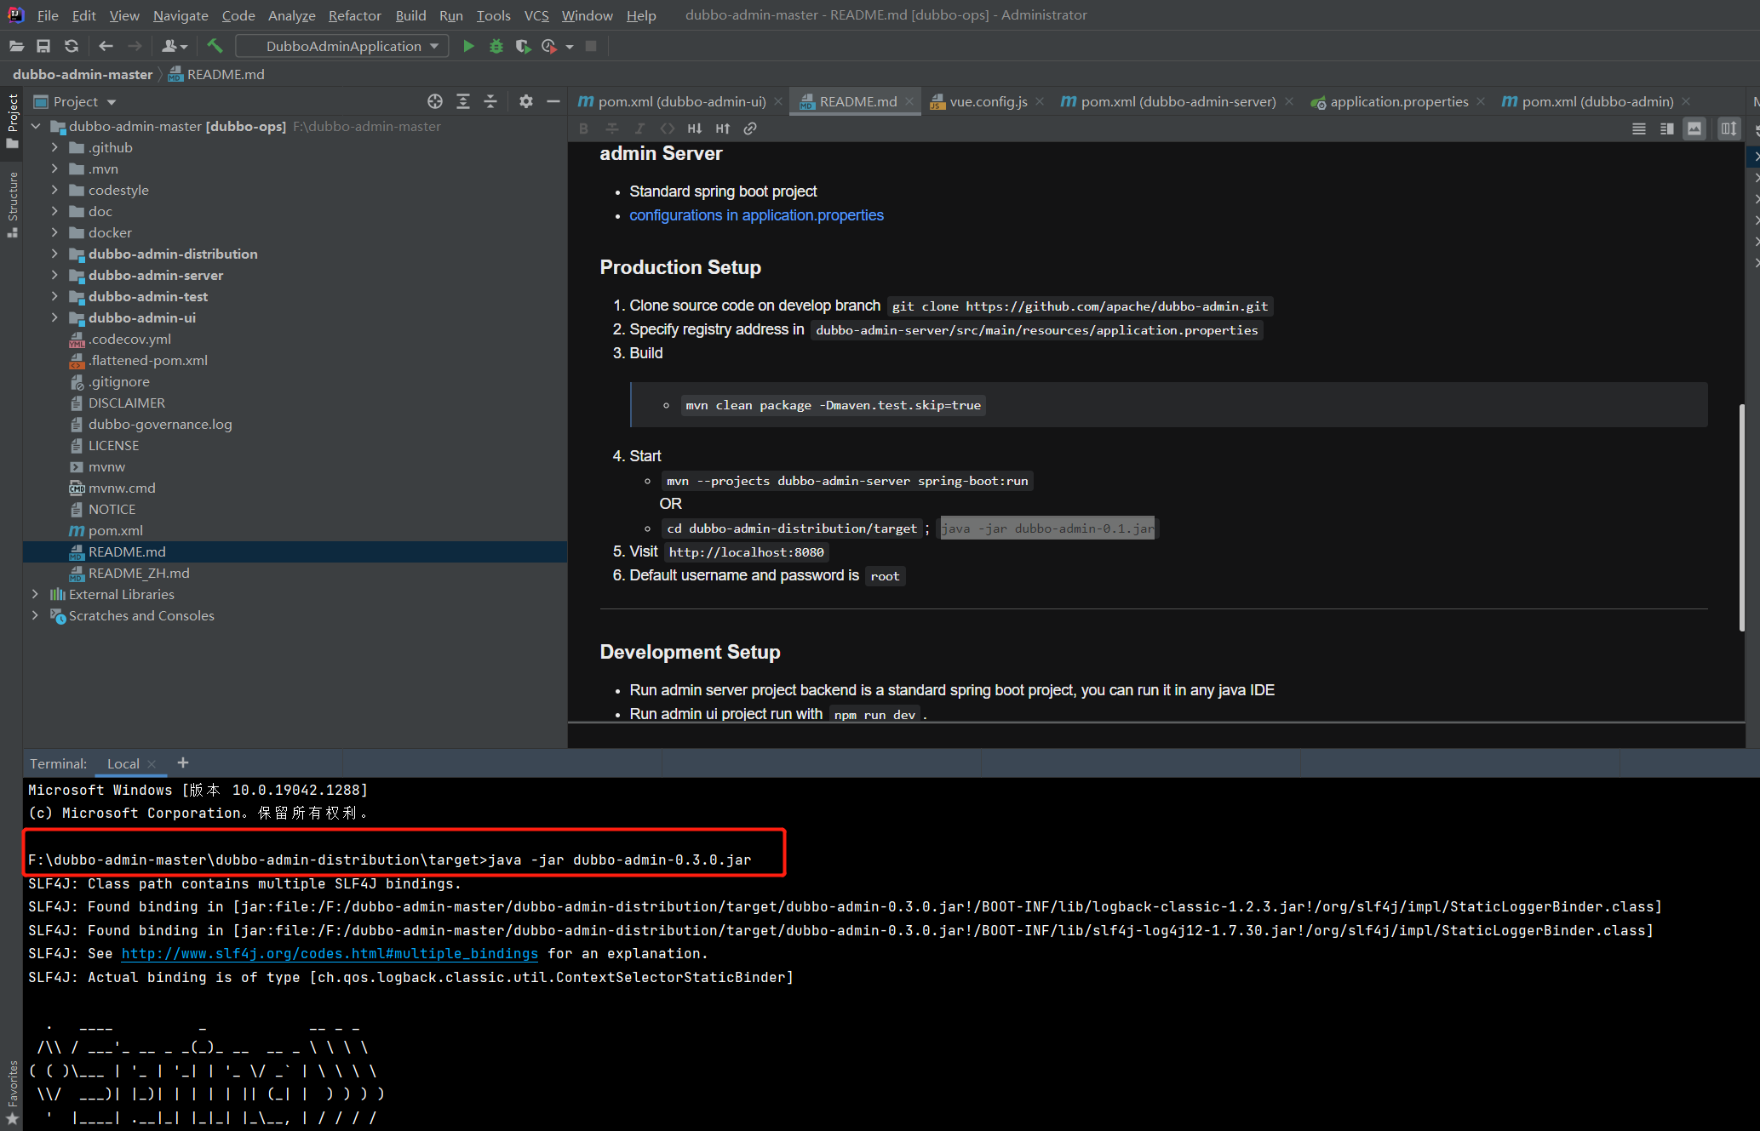The height and width of the screenshot is (1131, 1760).
Task: Collapse the dubbo-admin-master root node
Action: pos(36,126)
